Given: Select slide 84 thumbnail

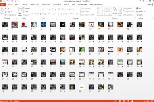Looking at the screenshot, I should (82, 87).
